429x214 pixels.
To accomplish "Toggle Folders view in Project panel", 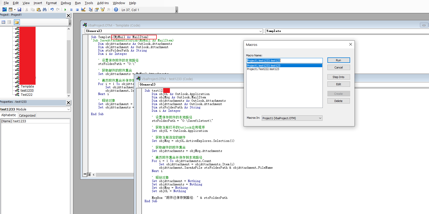I will 16,22.
